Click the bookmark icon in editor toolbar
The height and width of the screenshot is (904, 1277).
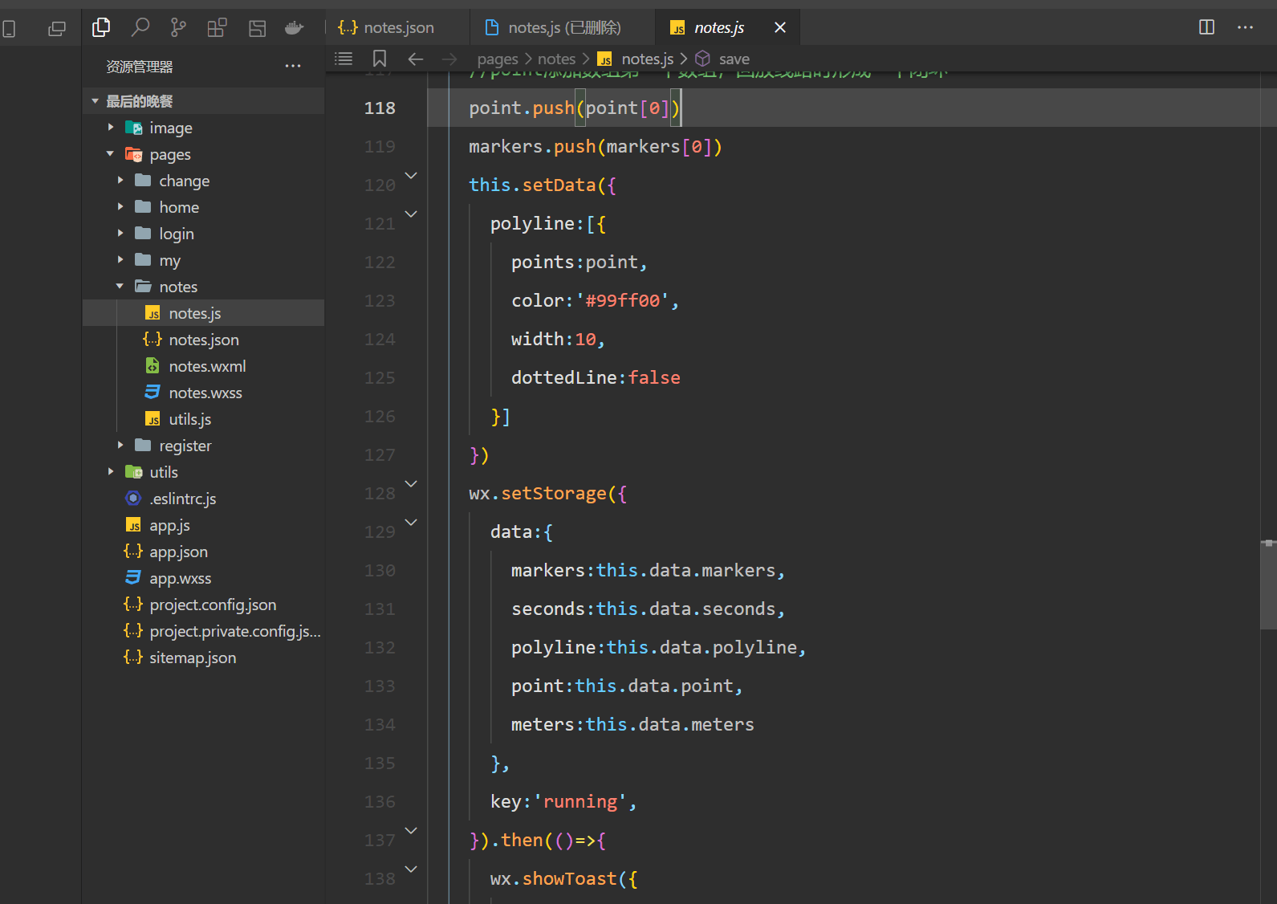tap(380, 59)
